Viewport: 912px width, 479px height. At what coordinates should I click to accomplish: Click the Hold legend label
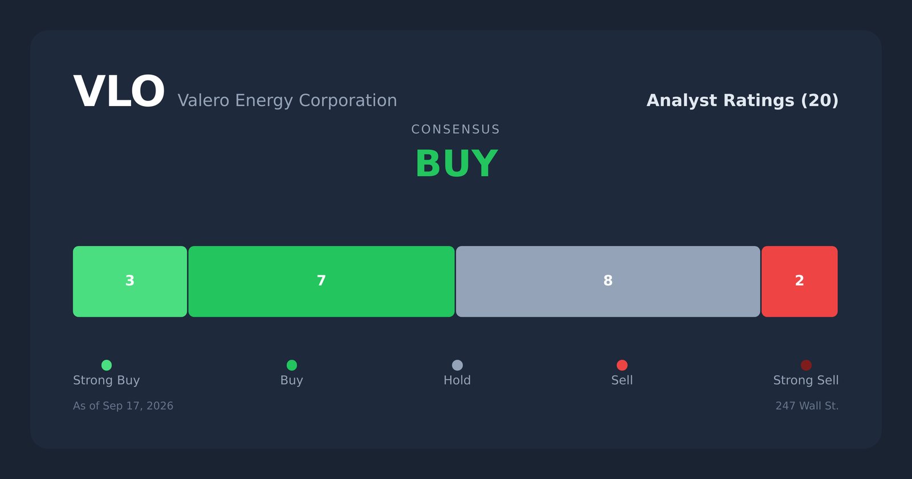pyautogui.click(x=457, y=380)
